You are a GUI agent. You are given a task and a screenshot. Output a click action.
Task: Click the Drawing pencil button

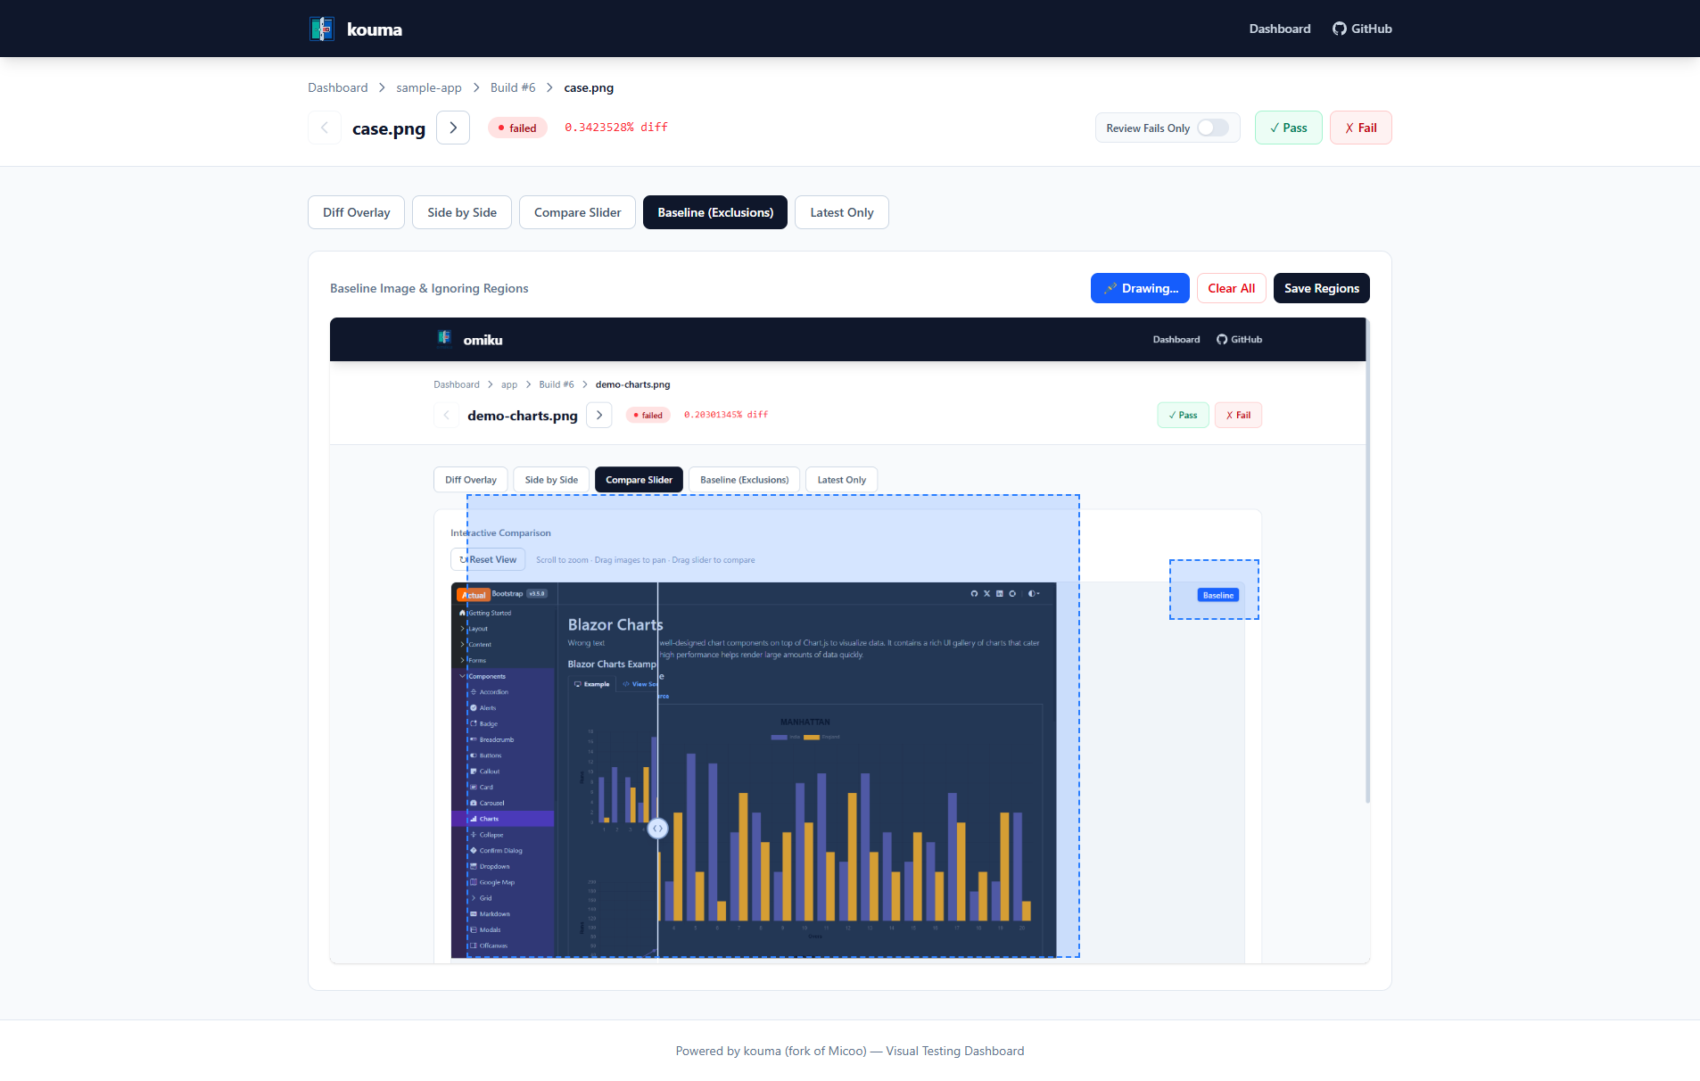point(1139,288)
